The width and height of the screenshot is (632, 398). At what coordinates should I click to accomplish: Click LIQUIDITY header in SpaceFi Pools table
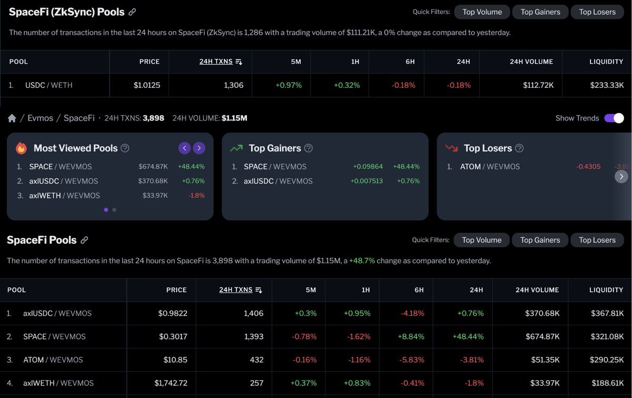pyautogui.click(x=606, y=290)
